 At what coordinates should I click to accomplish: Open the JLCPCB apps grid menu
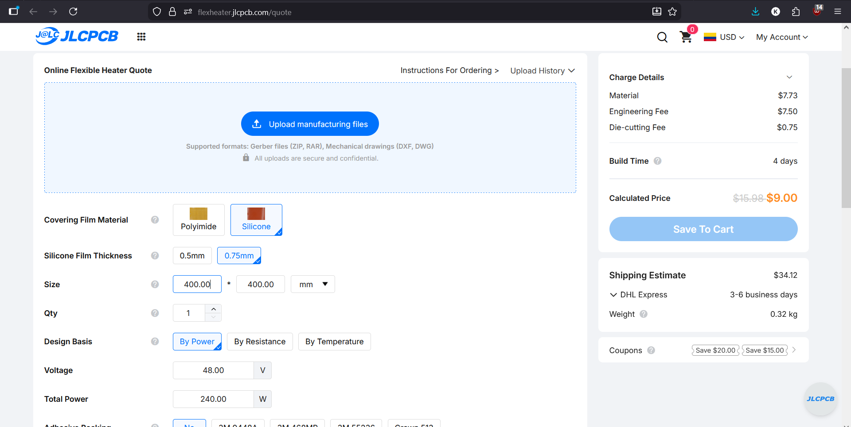click(x=141, y=37)
